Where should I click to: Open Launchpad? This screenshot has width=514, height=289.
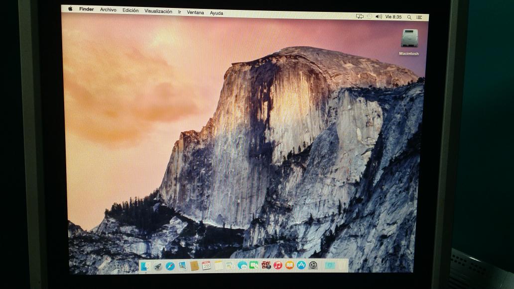point(157,267)
